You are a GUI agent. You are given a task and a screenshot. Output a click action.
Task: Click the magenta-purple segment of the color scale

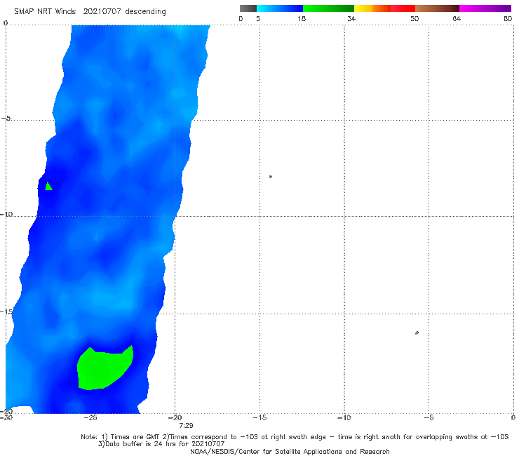coord(485,8)
